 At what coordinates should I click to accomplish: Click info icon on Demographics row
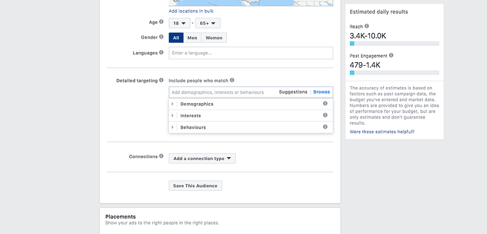point(325,104)
